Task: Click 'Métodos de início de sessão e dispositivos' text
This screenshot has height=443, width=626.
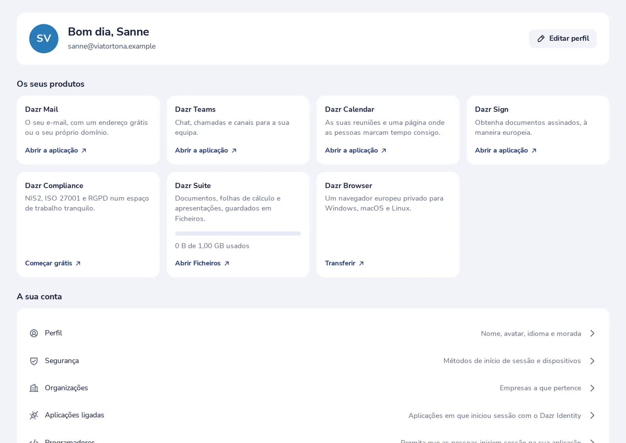Action: (x=512, y=361)
